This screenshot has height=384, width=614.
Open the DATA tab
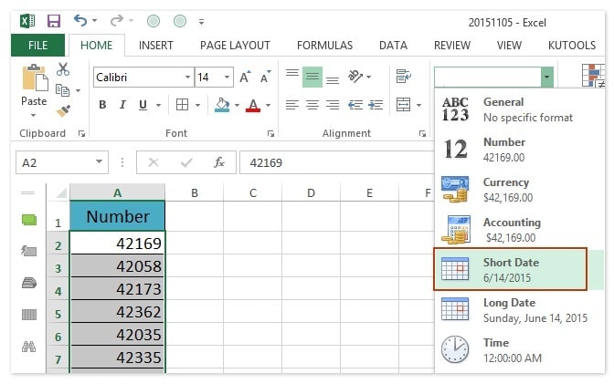click(393, 46)
